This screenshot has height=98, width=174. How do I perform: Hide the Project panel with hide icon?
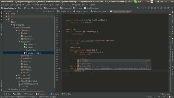coord(54,11)
